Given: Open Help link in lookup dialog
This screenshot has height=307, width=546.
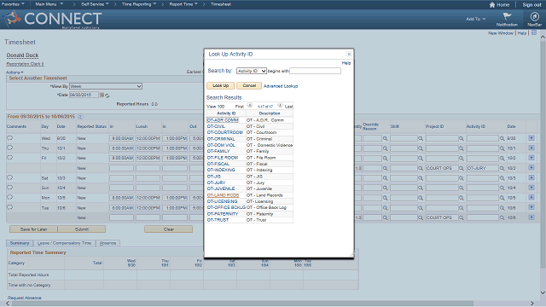Looking at the screenshot, I should point(346,63).
